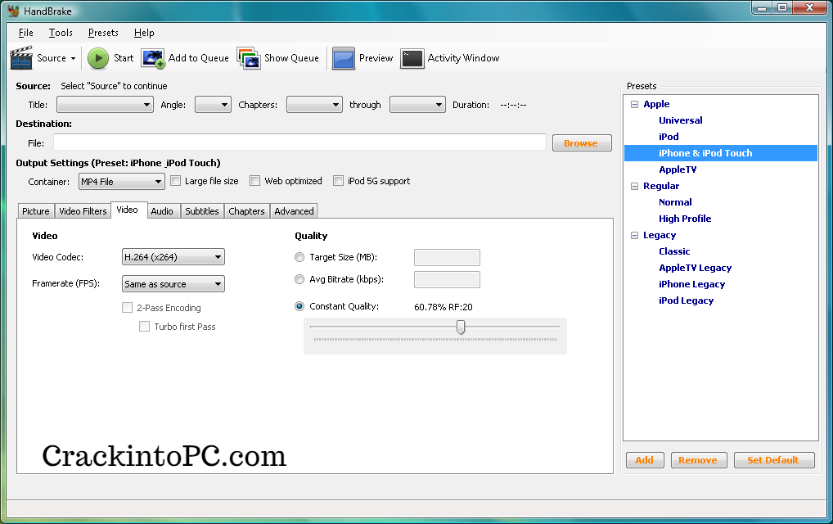Select the High Profile preset

[685, 219]
